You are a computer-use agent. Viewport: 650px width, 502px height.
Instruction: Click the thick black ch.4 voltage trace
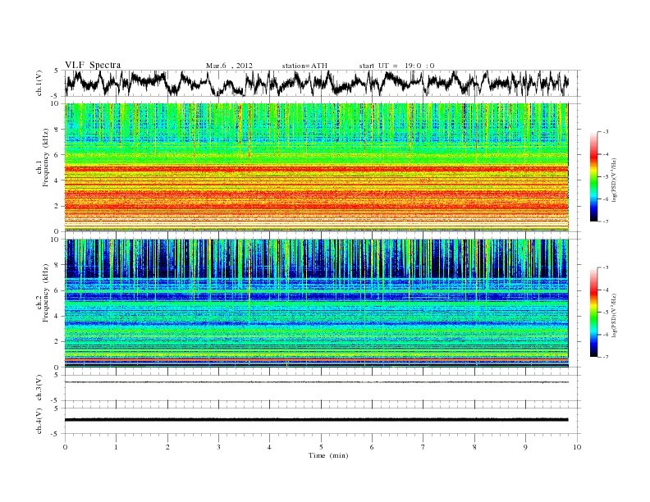click(317, 420)
